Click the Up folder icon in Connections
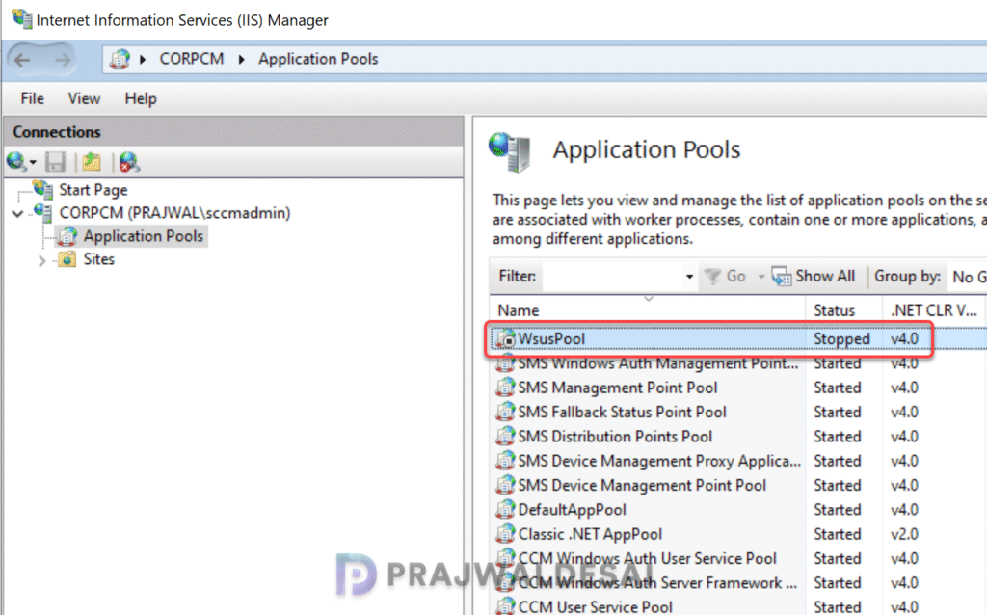The width and height of the screenshot is (987, 615). [92, 162]
